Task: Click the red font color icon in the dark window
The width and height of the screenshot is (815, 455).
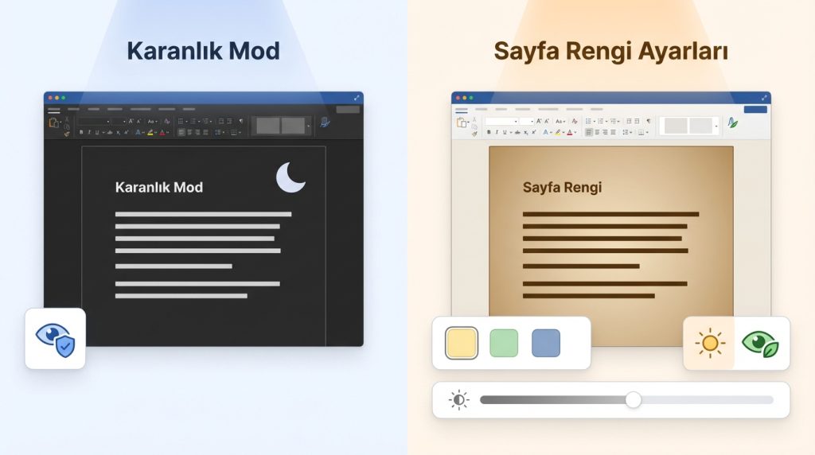Action: (x=162, y=133)
